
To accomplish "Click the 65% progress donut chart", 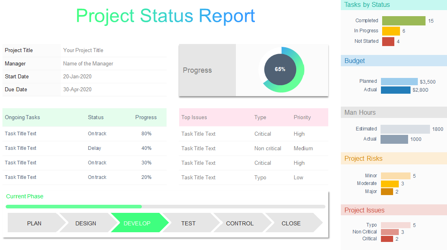I will [280, 69].
